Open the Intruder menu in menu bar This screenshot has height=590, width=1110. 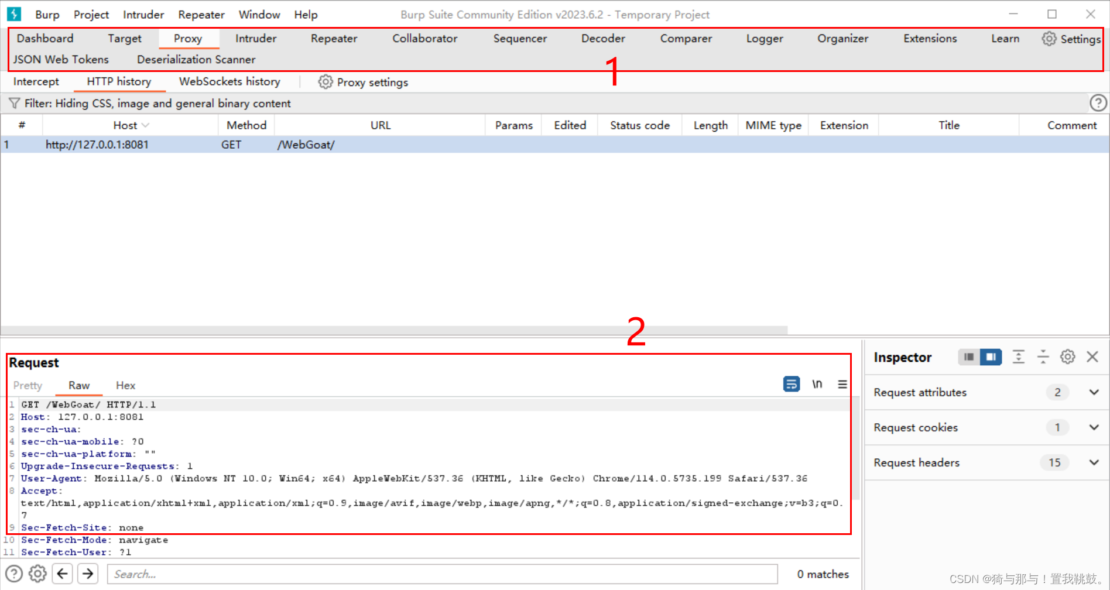click(143, 15)
